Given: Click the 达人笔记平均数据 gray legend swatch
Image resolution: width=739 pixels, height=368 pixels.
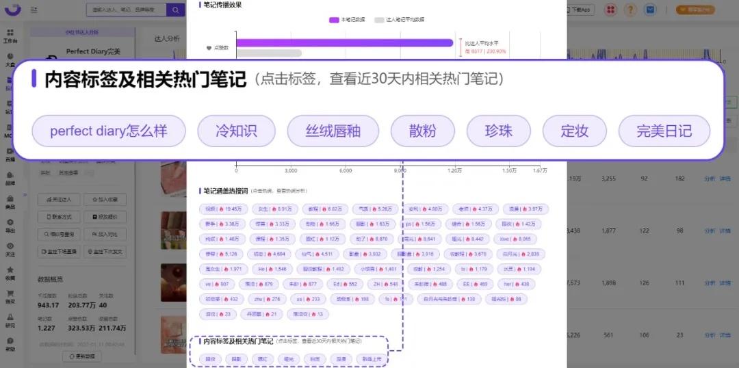Looking at the screenshot, I should point(379,20).
